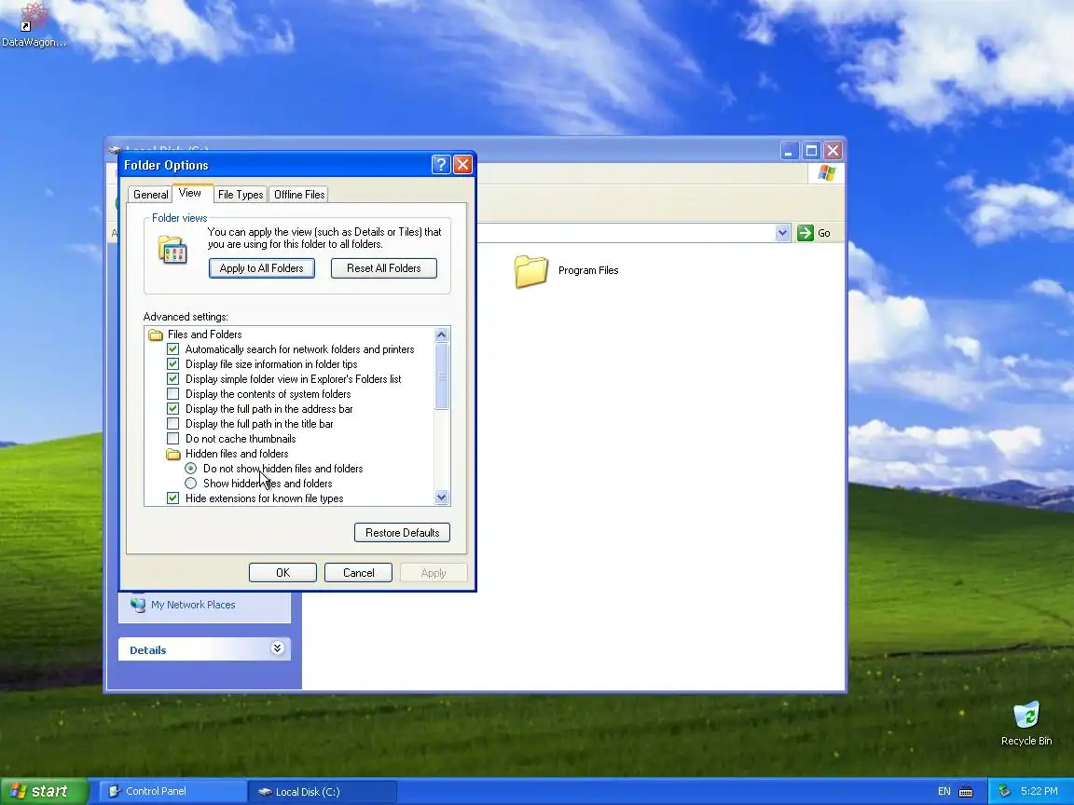Switch to the General tab
This screenshot has height=805, width=1074.
(x=150, y=195)
